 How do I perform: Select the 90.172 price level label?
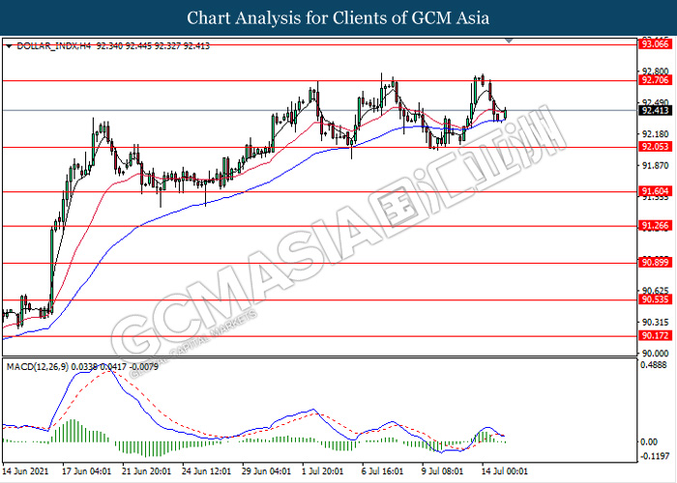(x=655, y=336)
